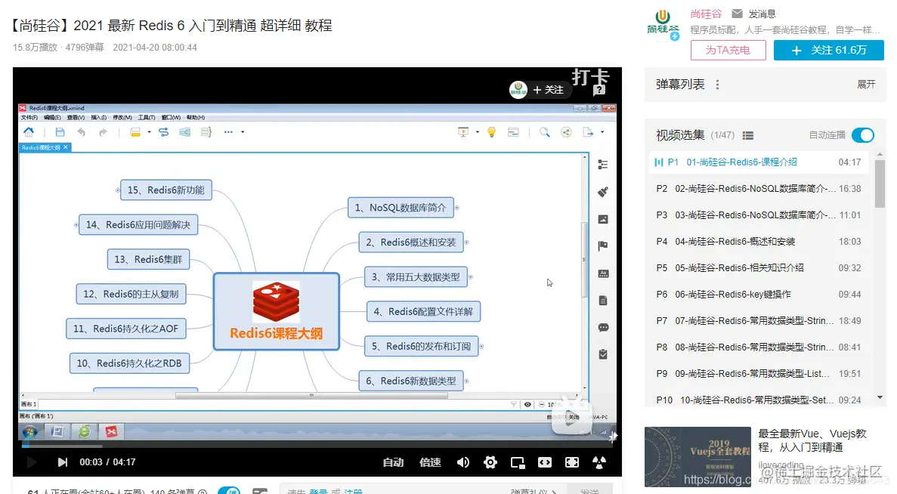This screenshot has width=897, height=494.
Task: Open the 尚硅谷 uploader name link
Action: point(707,13)
